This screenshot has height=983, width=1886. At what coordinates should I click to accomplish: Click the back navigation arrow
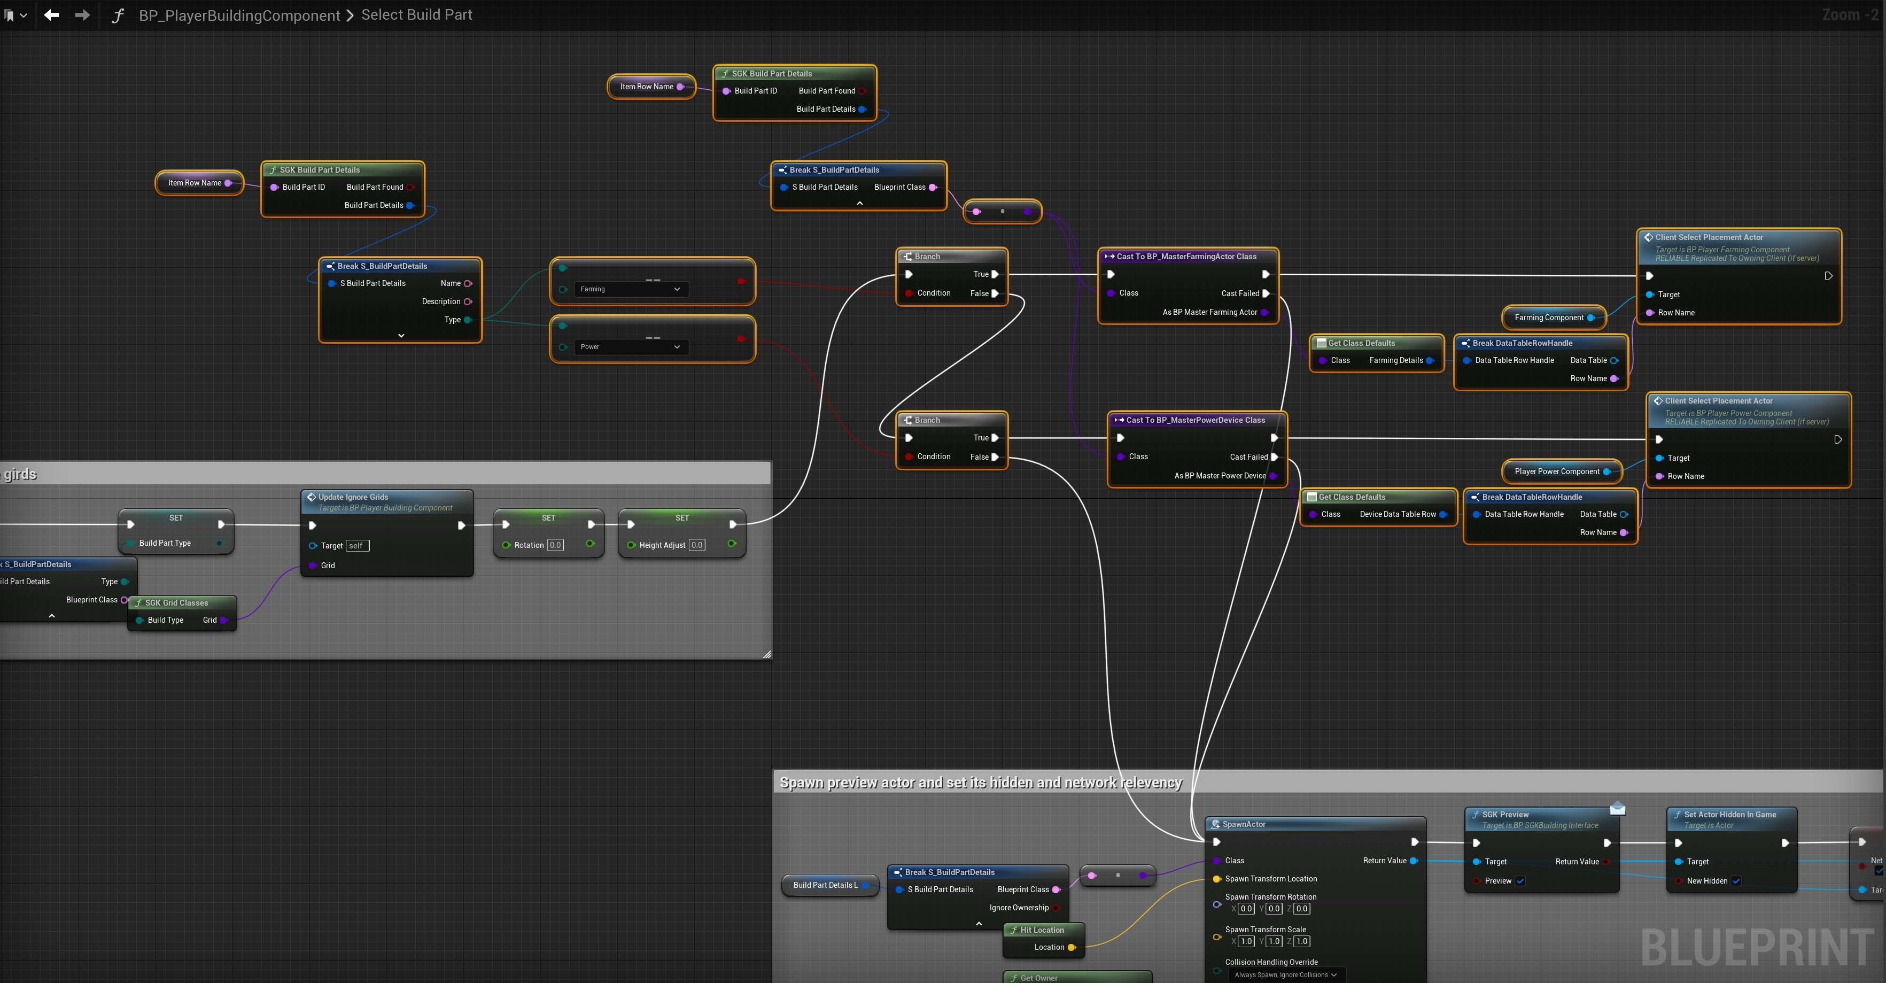coord(51,14)
